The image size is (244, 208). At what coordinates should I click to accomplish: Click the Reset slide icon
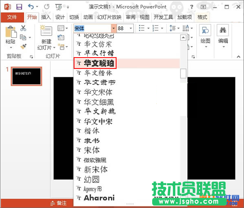[61, 37]
